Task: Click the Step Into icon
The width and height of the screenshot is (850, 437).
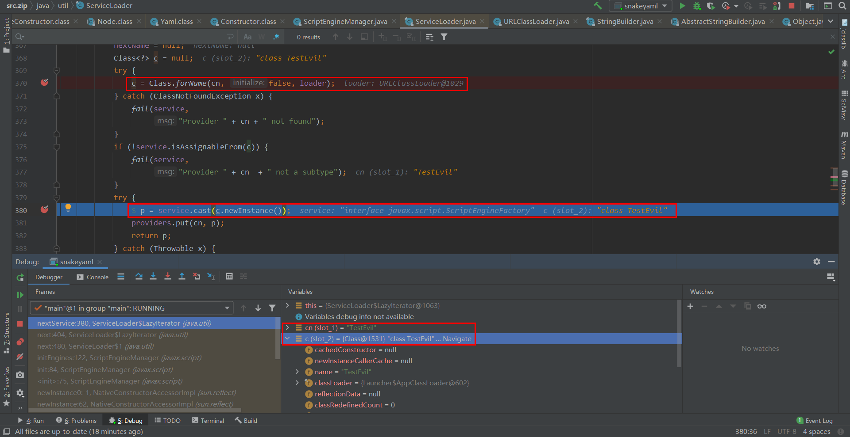Action: (x=153, y=277)
